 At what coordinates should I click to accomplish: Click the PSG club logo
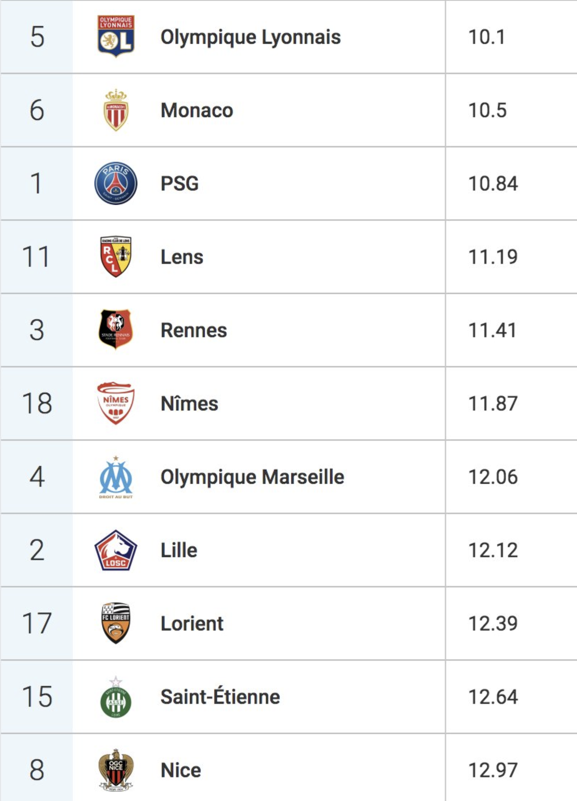coord(116,183)
